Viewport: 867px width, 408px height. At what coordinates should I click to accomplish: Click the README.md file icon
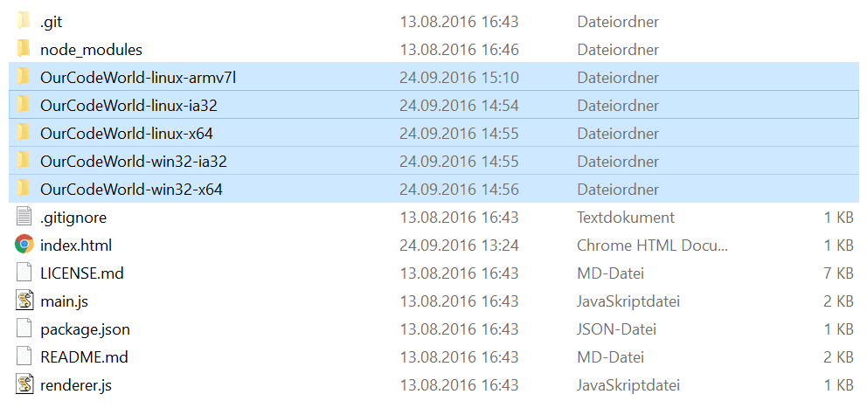pos(24,356)
